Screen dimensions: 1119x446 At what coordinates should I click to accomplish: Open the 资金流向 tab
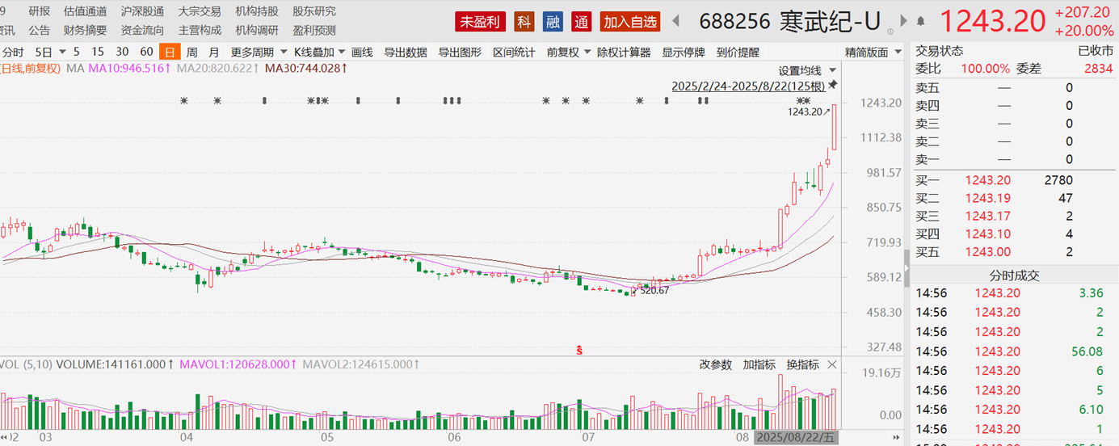point(142,31)
